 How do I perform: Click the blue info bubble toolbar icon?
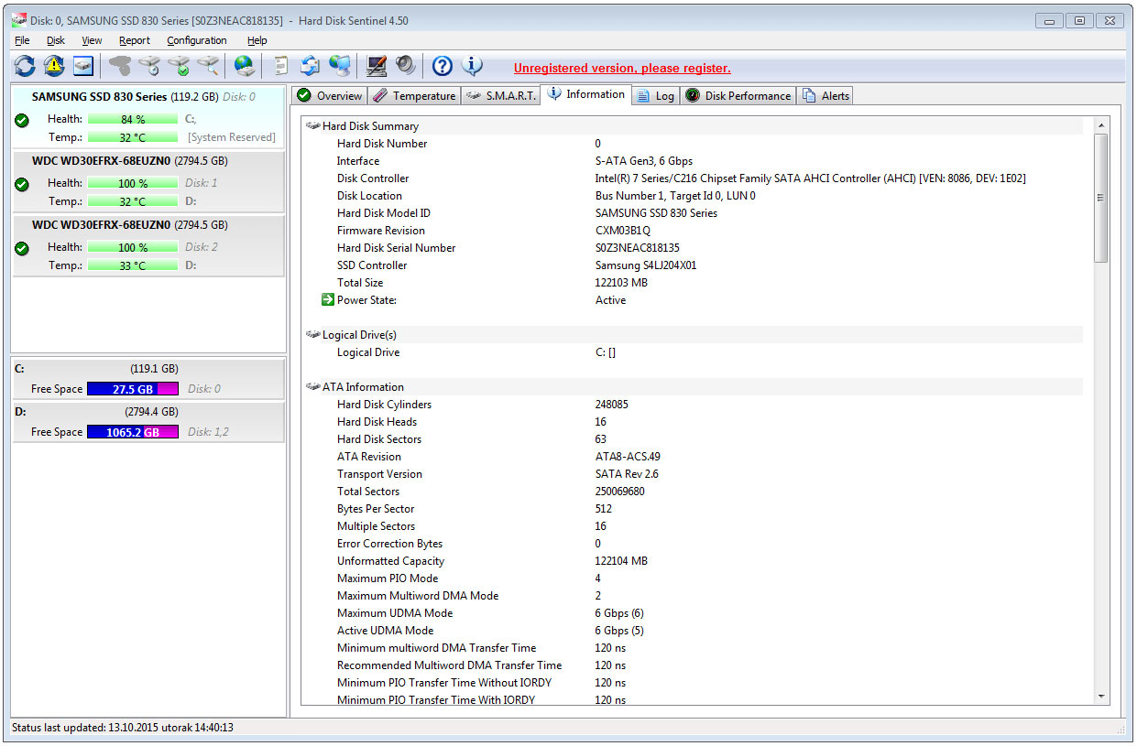[x=472, y=66]
